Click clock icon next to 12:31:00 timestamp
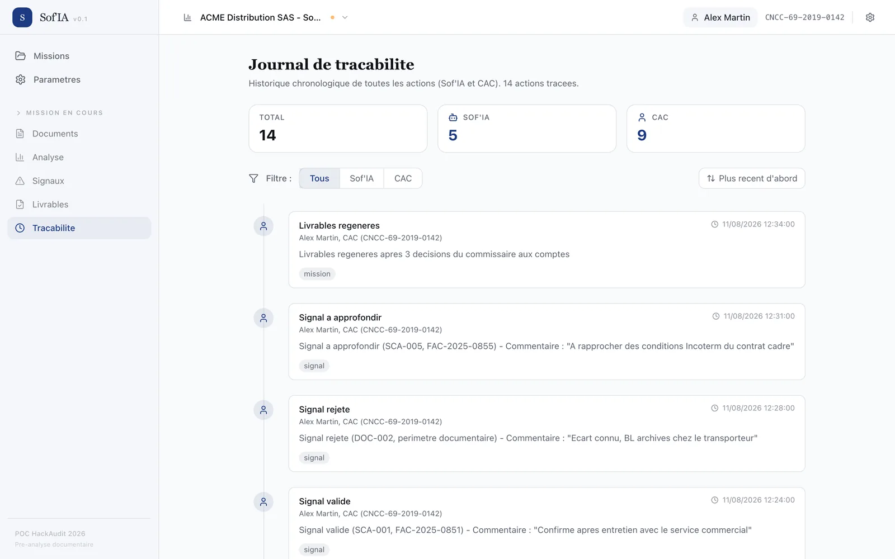This screenshot has height=559, width=895. pyautogui.click(x=716, y=316)
